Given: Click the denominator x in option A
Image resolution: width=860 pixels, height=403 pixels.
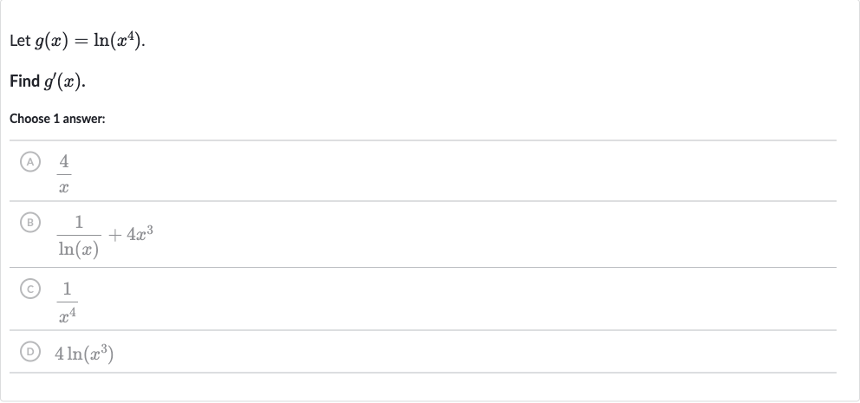Looking at the screenshot, I should click(63, 187).
